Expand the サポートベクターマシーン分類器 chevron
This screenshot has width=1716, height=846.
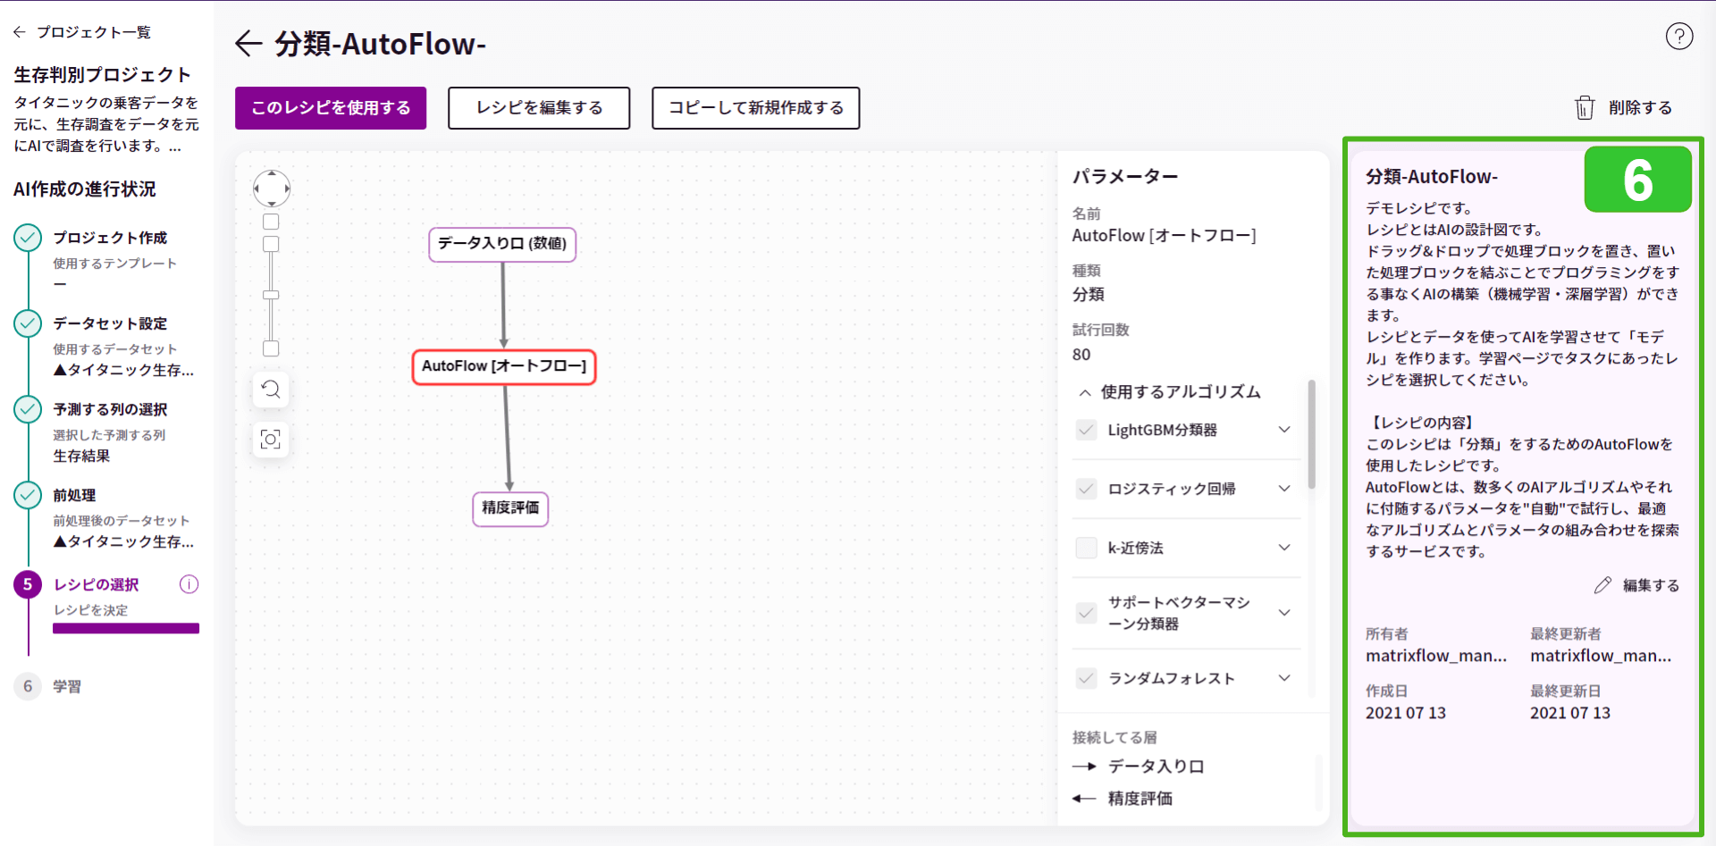pos(1284,613)
